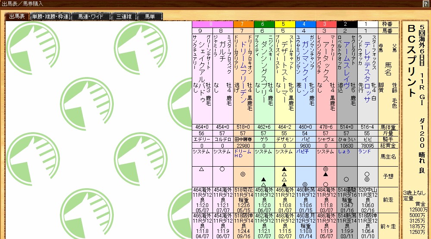The height and width of the screenshot is (239, 431).
Task: Click the 前々走 row header
Action: point(388,227)
